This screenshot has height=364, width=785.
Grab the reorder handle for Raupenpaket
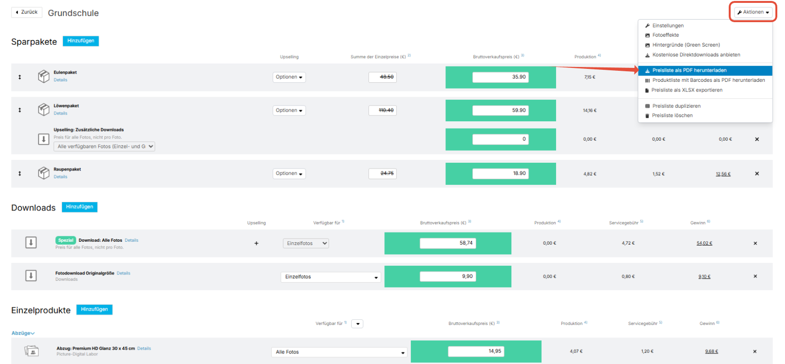tap(20, 173)
